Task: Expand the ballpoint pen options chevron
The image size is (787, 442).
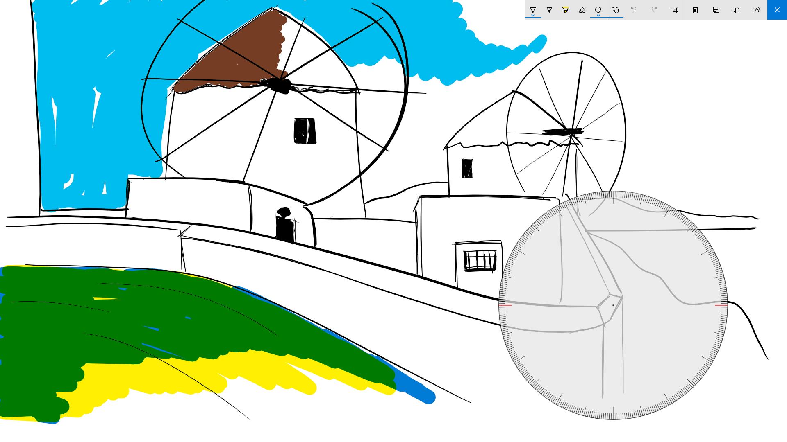Action: [533, 16]
